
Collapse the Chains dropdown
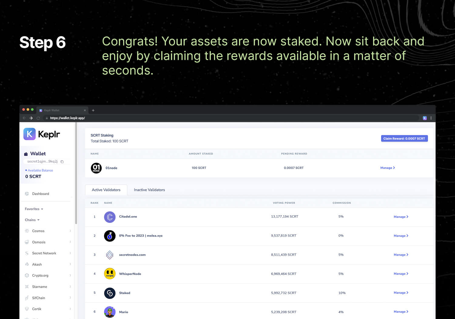[x=32, y=220]
